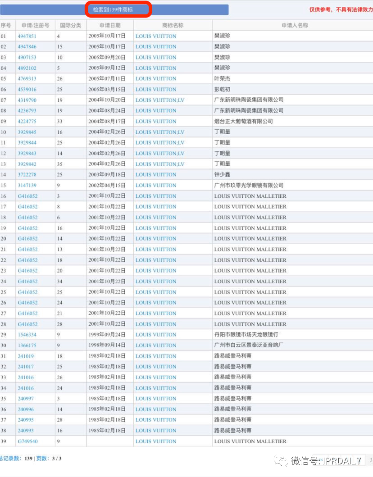The height and width of the screenshot is (477, 373).
Task: Open registration number 3929843
Action: [27, 153]
